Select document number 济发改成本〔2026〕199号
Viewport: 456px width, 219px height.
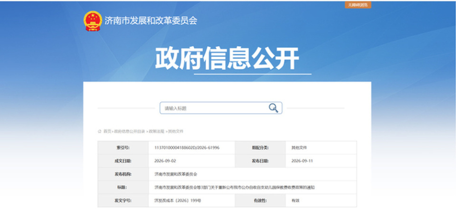tap(178, 200)
